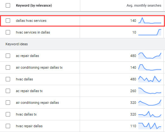Tick checkbox next to 'ac repair dallas tx'
The image size is (165, 132).
(x=8, y=91)
